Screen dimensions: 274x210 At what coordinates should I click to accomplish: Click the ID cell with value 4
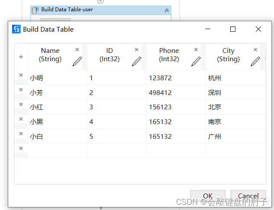(x=117, y=121)
